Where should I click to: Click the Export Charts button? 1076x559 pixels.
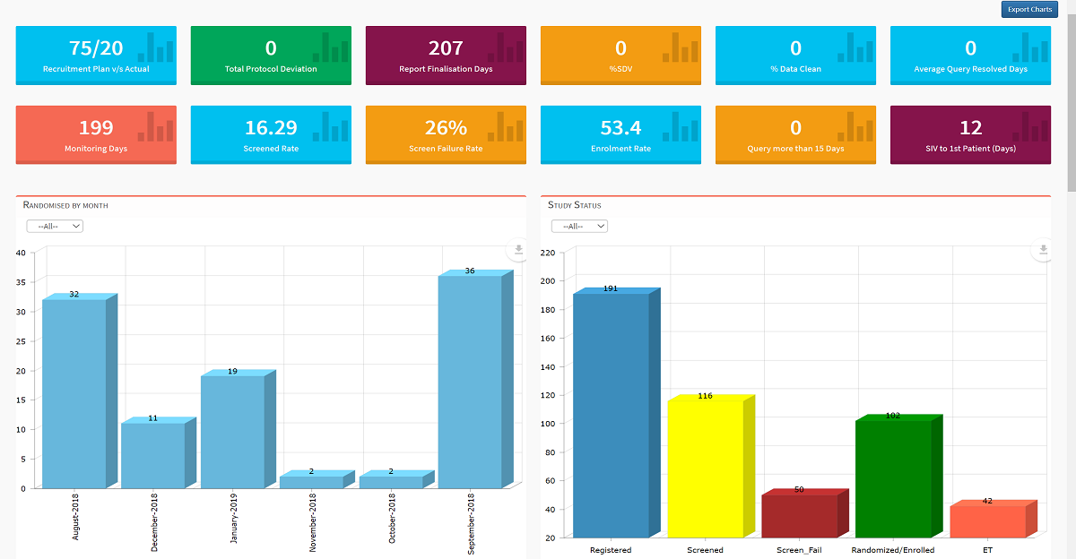1028,9
